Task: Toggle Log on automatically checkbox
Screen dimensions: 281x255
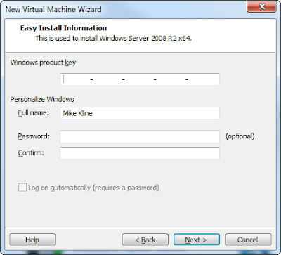Action: 22,188
